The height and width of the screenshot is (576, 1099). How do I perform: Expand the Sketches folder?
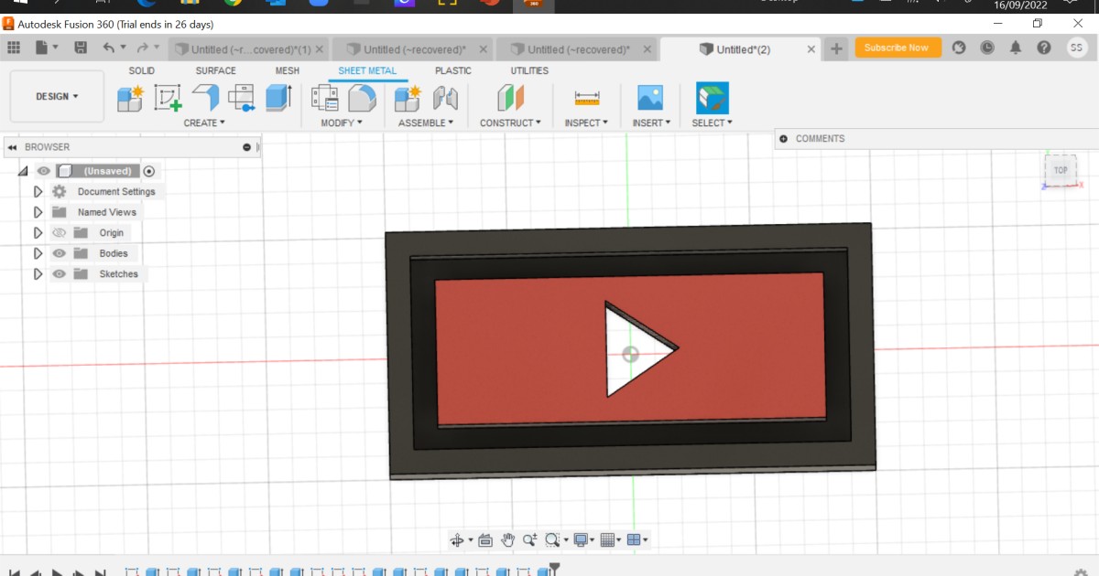[38, 274]
